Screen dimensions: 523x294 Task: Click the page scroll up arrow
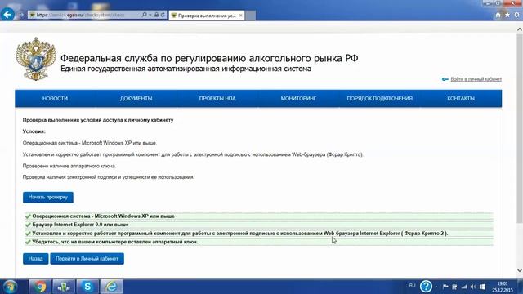[520, 29]
